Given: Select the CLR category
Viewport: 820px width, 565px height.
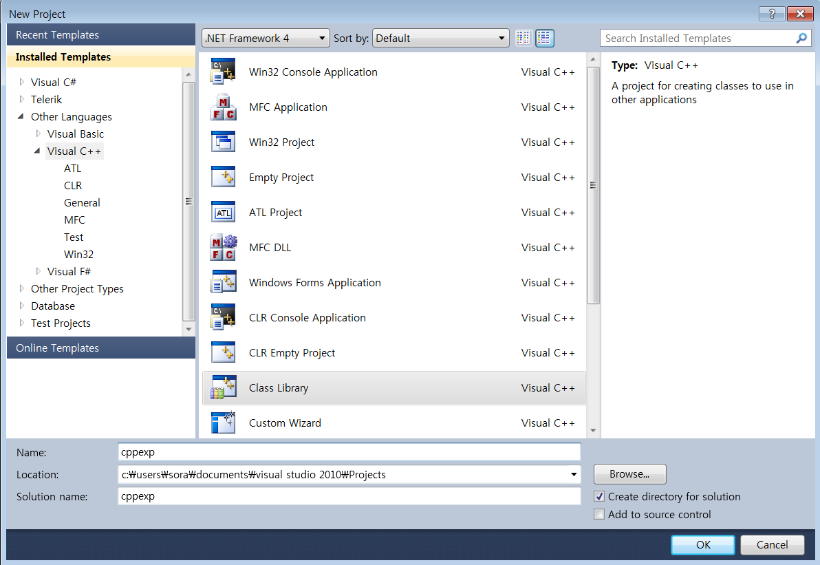Looking at the screenshot, I should point(73,186).
